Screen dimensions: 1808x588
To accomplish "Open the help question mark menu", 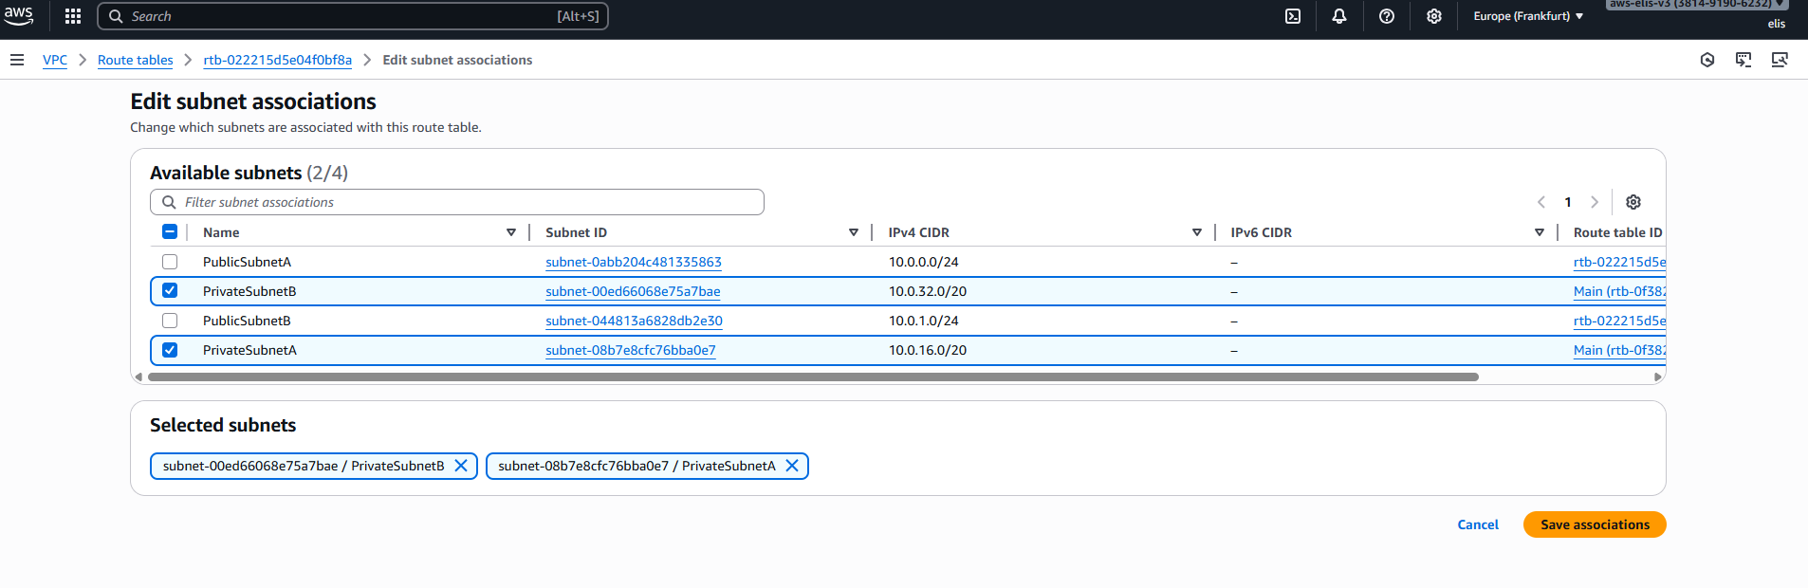I will (1386, 16).
